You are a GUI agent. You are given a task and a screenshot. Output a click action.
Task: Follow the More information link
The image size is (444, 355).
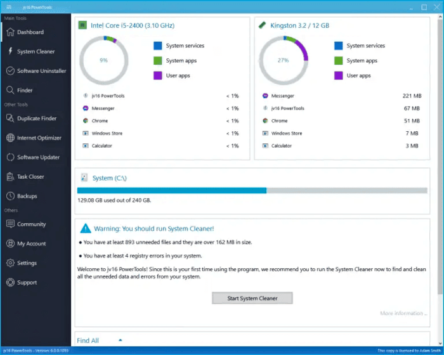403,313
